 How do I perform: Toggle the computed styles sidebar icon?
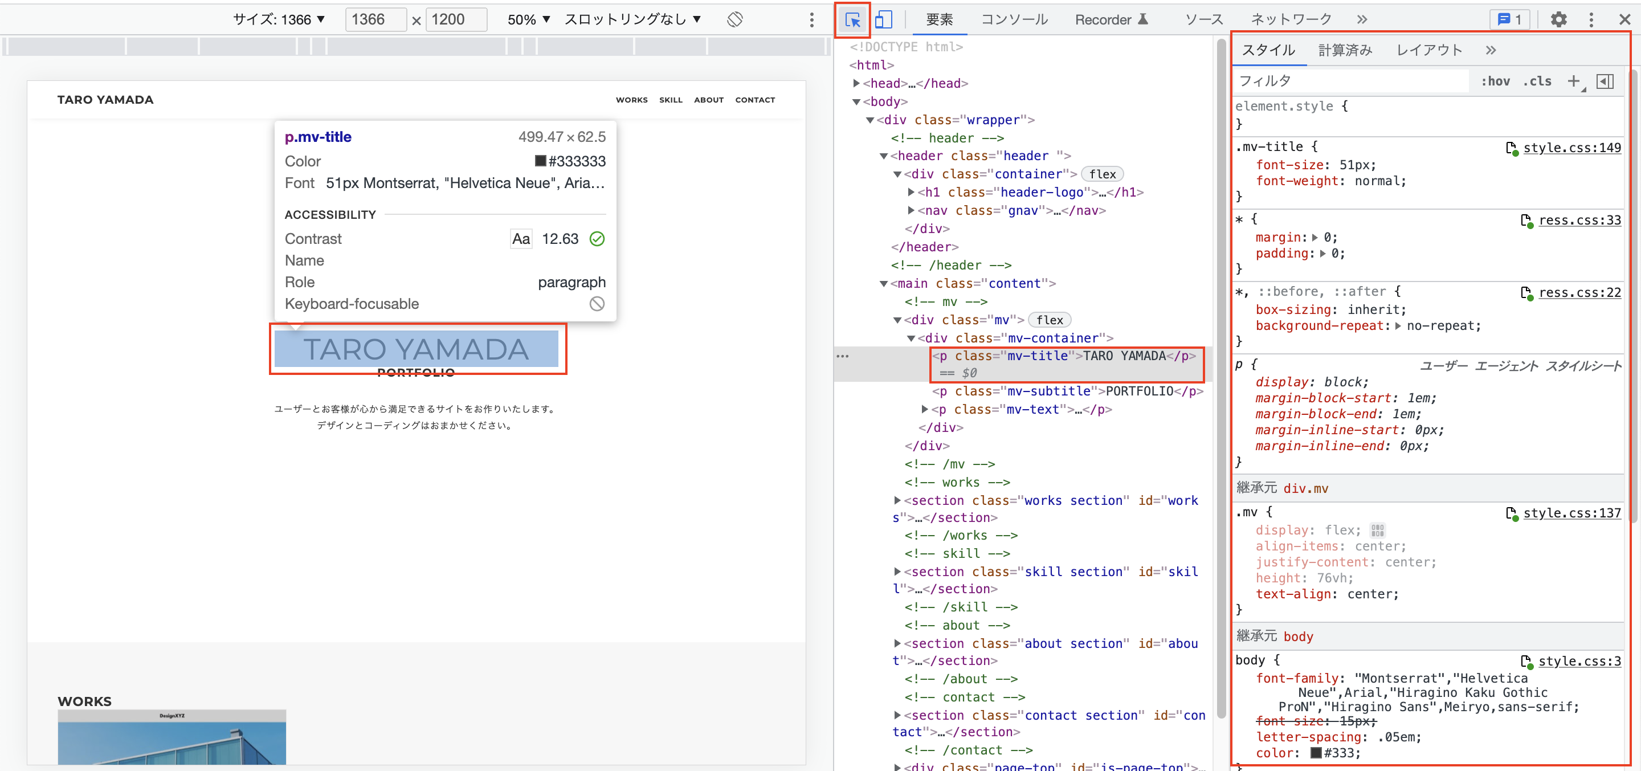pos(1605,81)
